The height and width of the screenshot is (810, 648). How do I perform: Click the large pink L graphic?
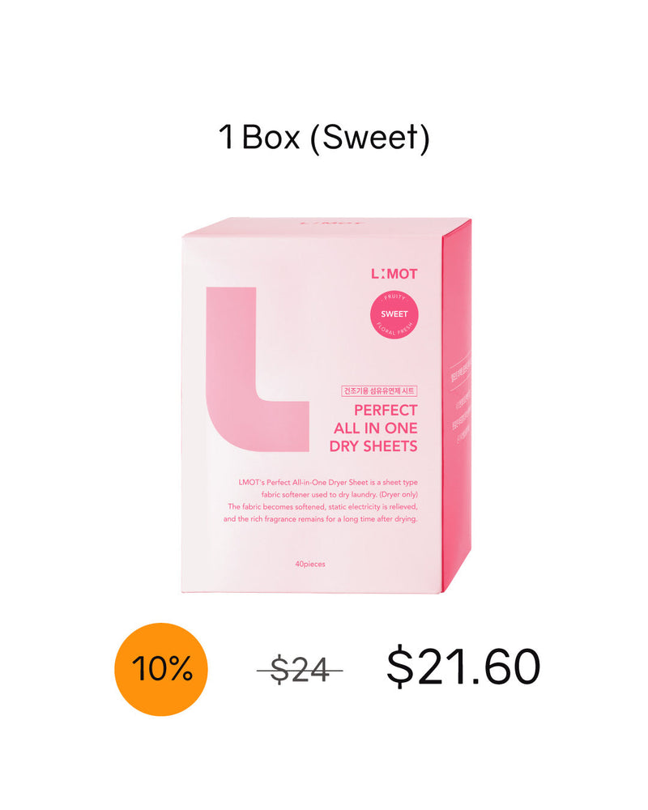tap(257, 369)
